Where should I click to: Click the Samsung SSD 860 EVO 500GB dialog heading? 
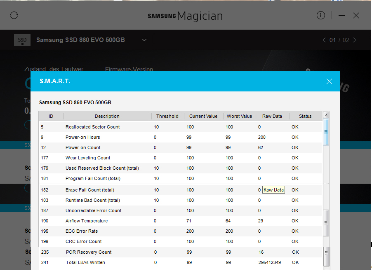75,103
